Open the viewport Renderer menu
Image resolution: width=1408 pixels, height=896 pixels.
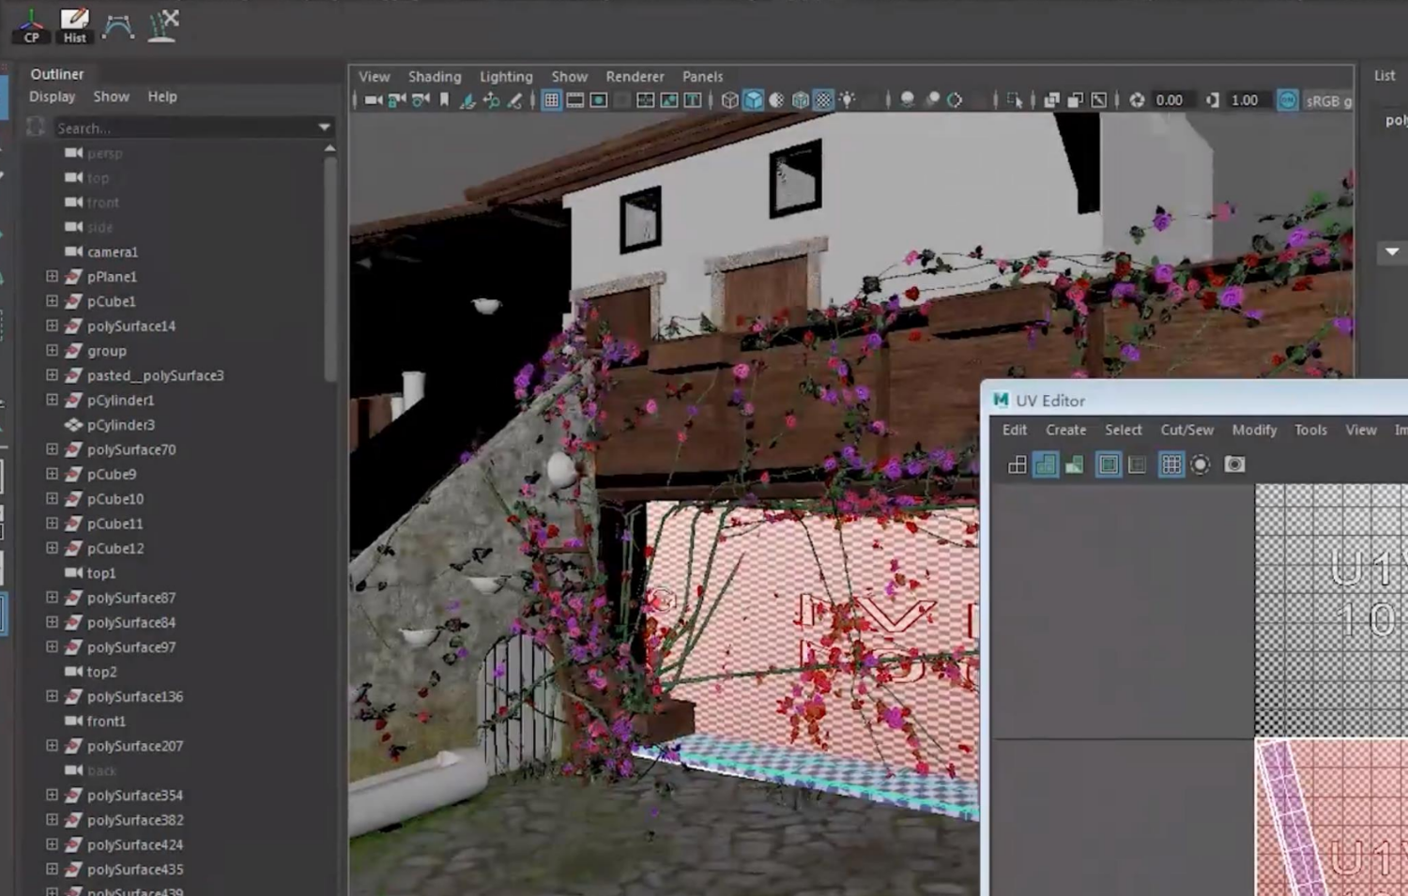(x=635, y=77)
